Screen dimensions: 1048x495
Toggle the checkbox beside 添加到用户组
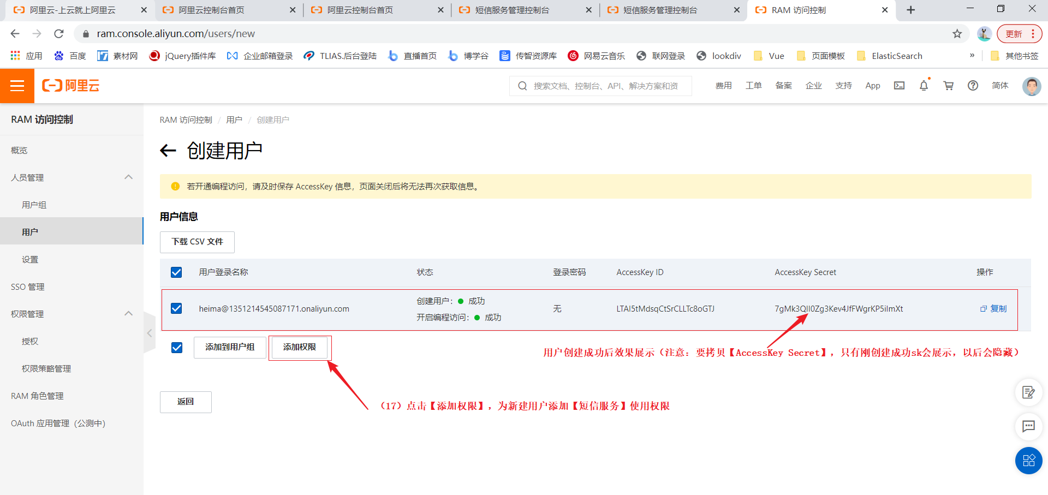click(x=177, y=348)
